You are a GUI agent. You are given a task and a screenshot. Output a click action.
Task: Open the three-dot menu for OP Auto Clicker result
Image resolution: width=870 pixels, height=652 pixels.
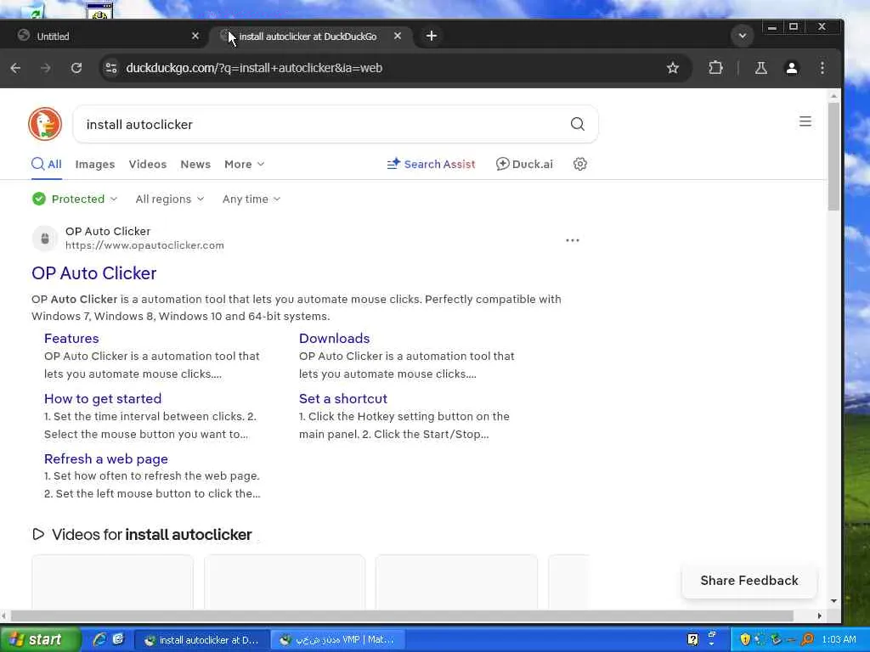pyautogui.click(x=572, y=240)
